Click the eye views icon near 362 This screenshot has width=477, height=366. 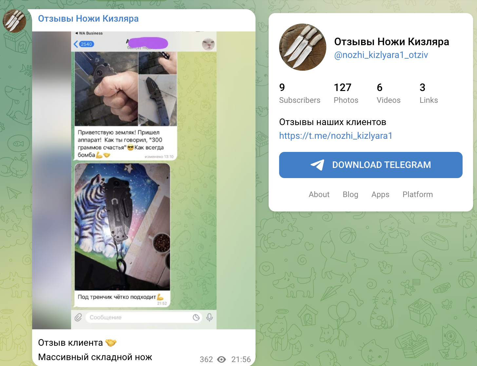point(222,359)
